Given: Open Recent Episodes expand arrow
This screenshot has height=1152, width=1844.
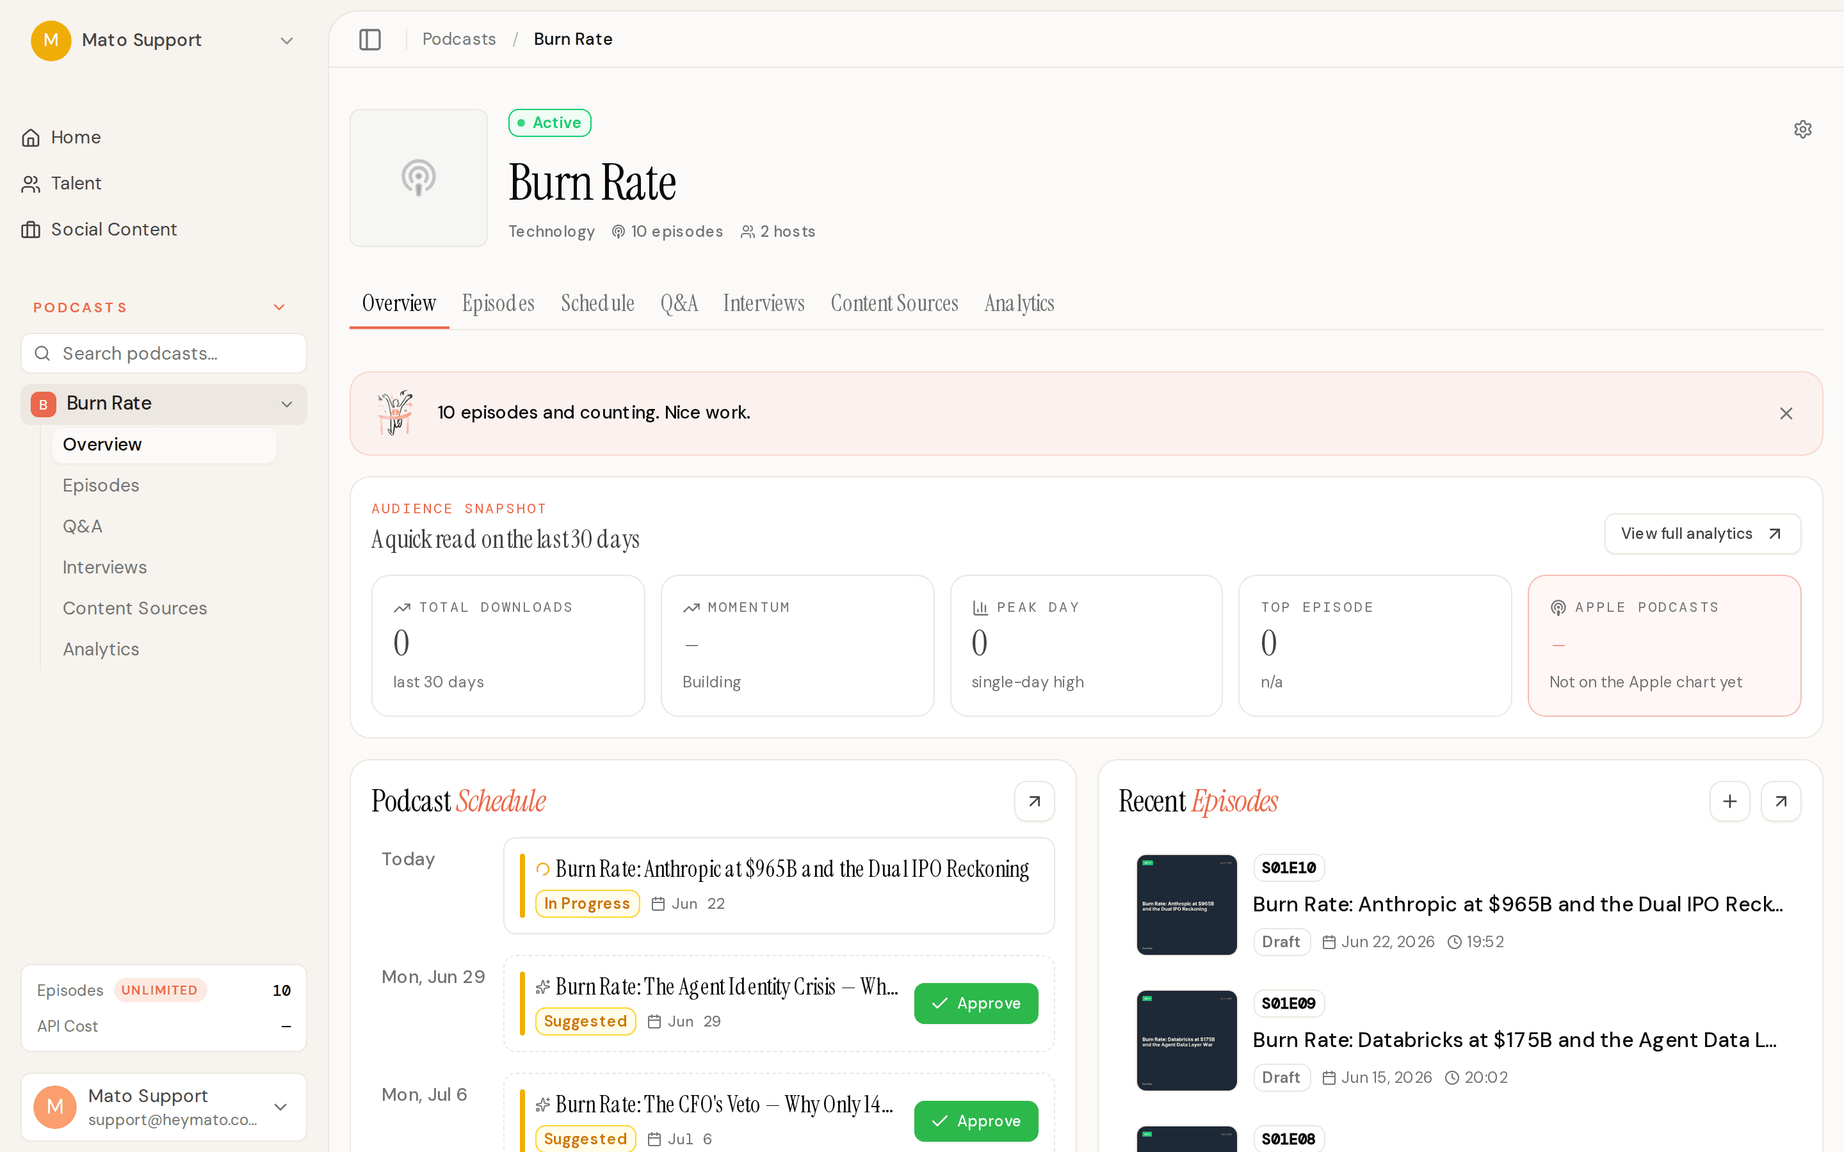Looking at the screenshot, I should pyautogui.click(x=1781, y=801).
